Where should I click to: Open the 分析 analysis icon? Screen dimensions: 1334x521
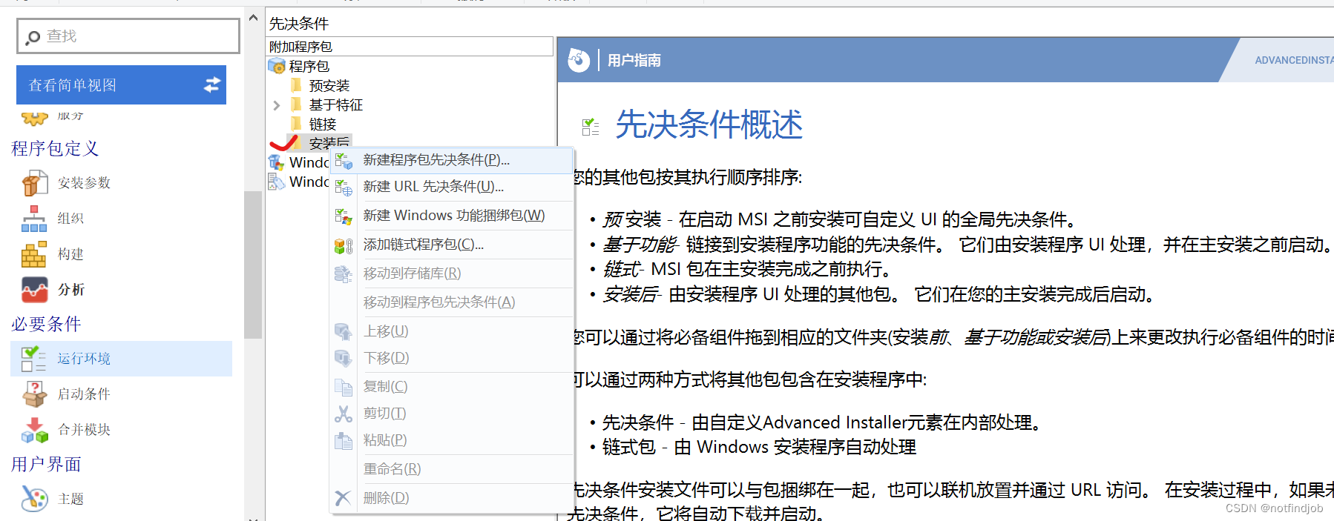(x=34, y=290)
